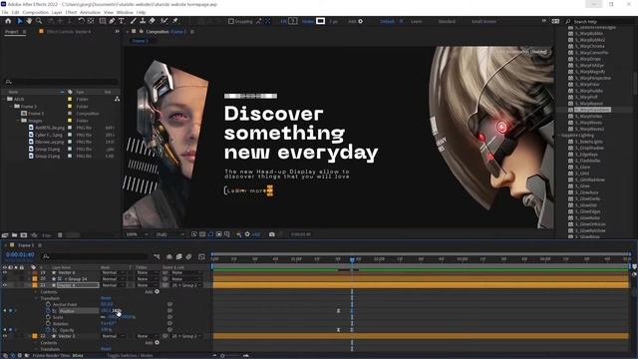Select the Eraser tool
The height and width of the screenshot is (359, 638).
153,21
